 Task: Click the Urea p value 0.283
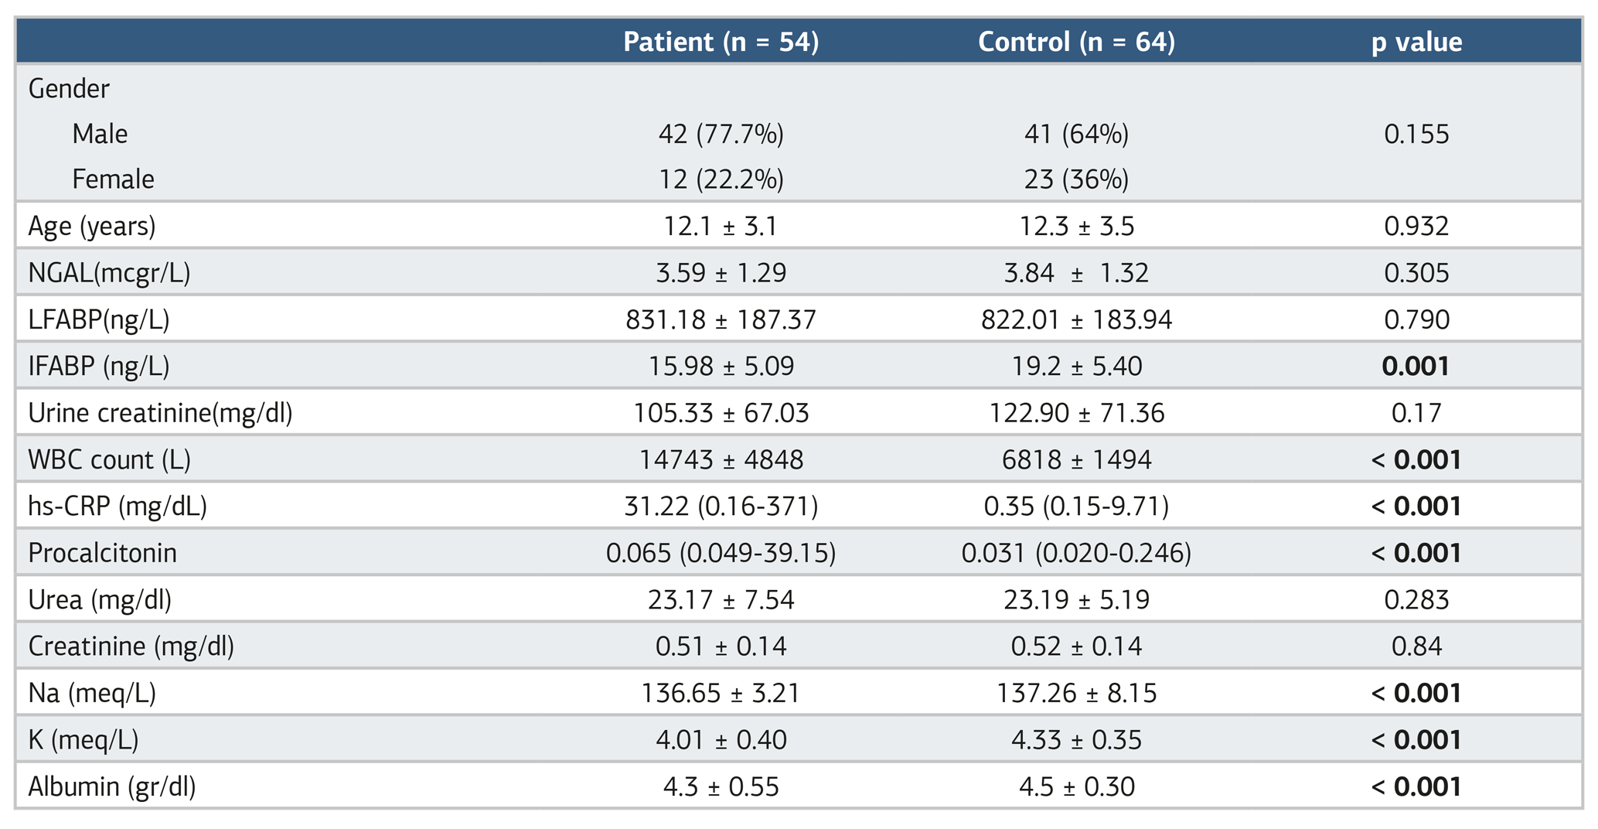pos(1416,600)
